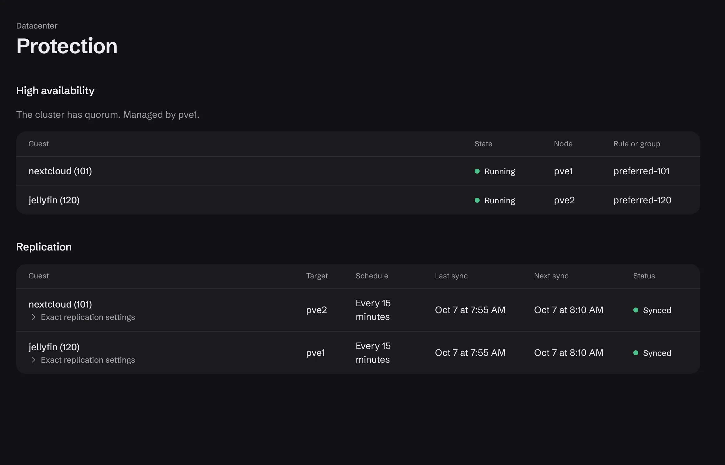725x465 pixels.
Task: Click nextcloud's last sync Oct 7 7:55 AM
Action: click(470, 310)
